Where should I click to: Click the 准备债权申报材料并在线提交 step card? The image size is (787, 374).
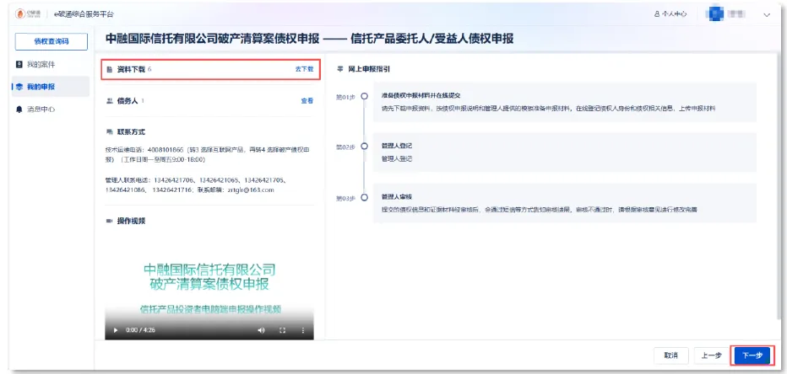pos(565,102)
